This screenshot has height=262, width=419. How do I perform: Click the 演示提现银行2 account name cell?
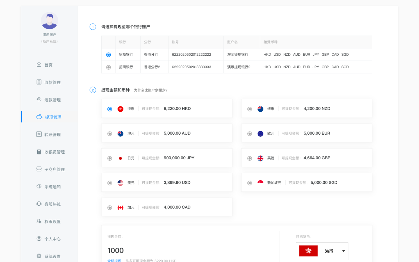click(x=242, y=67)
